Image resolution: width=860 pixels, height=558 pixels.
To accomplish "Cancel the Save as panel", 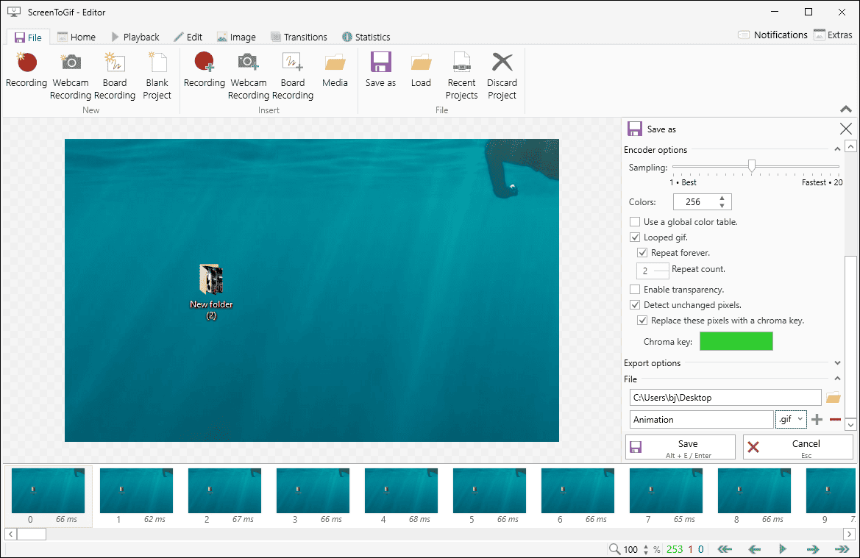I will tap(797, 447).
